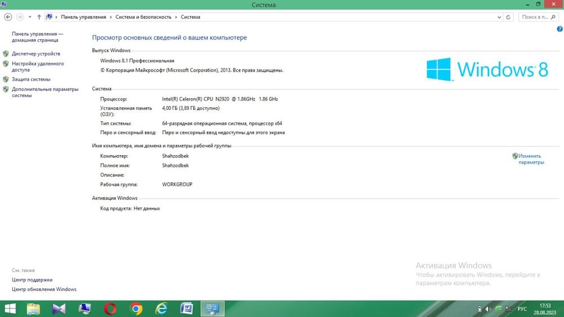Go back with the Back arrow button
The height and width of the screenshot is (317, 564).
(x=8, y=17)
